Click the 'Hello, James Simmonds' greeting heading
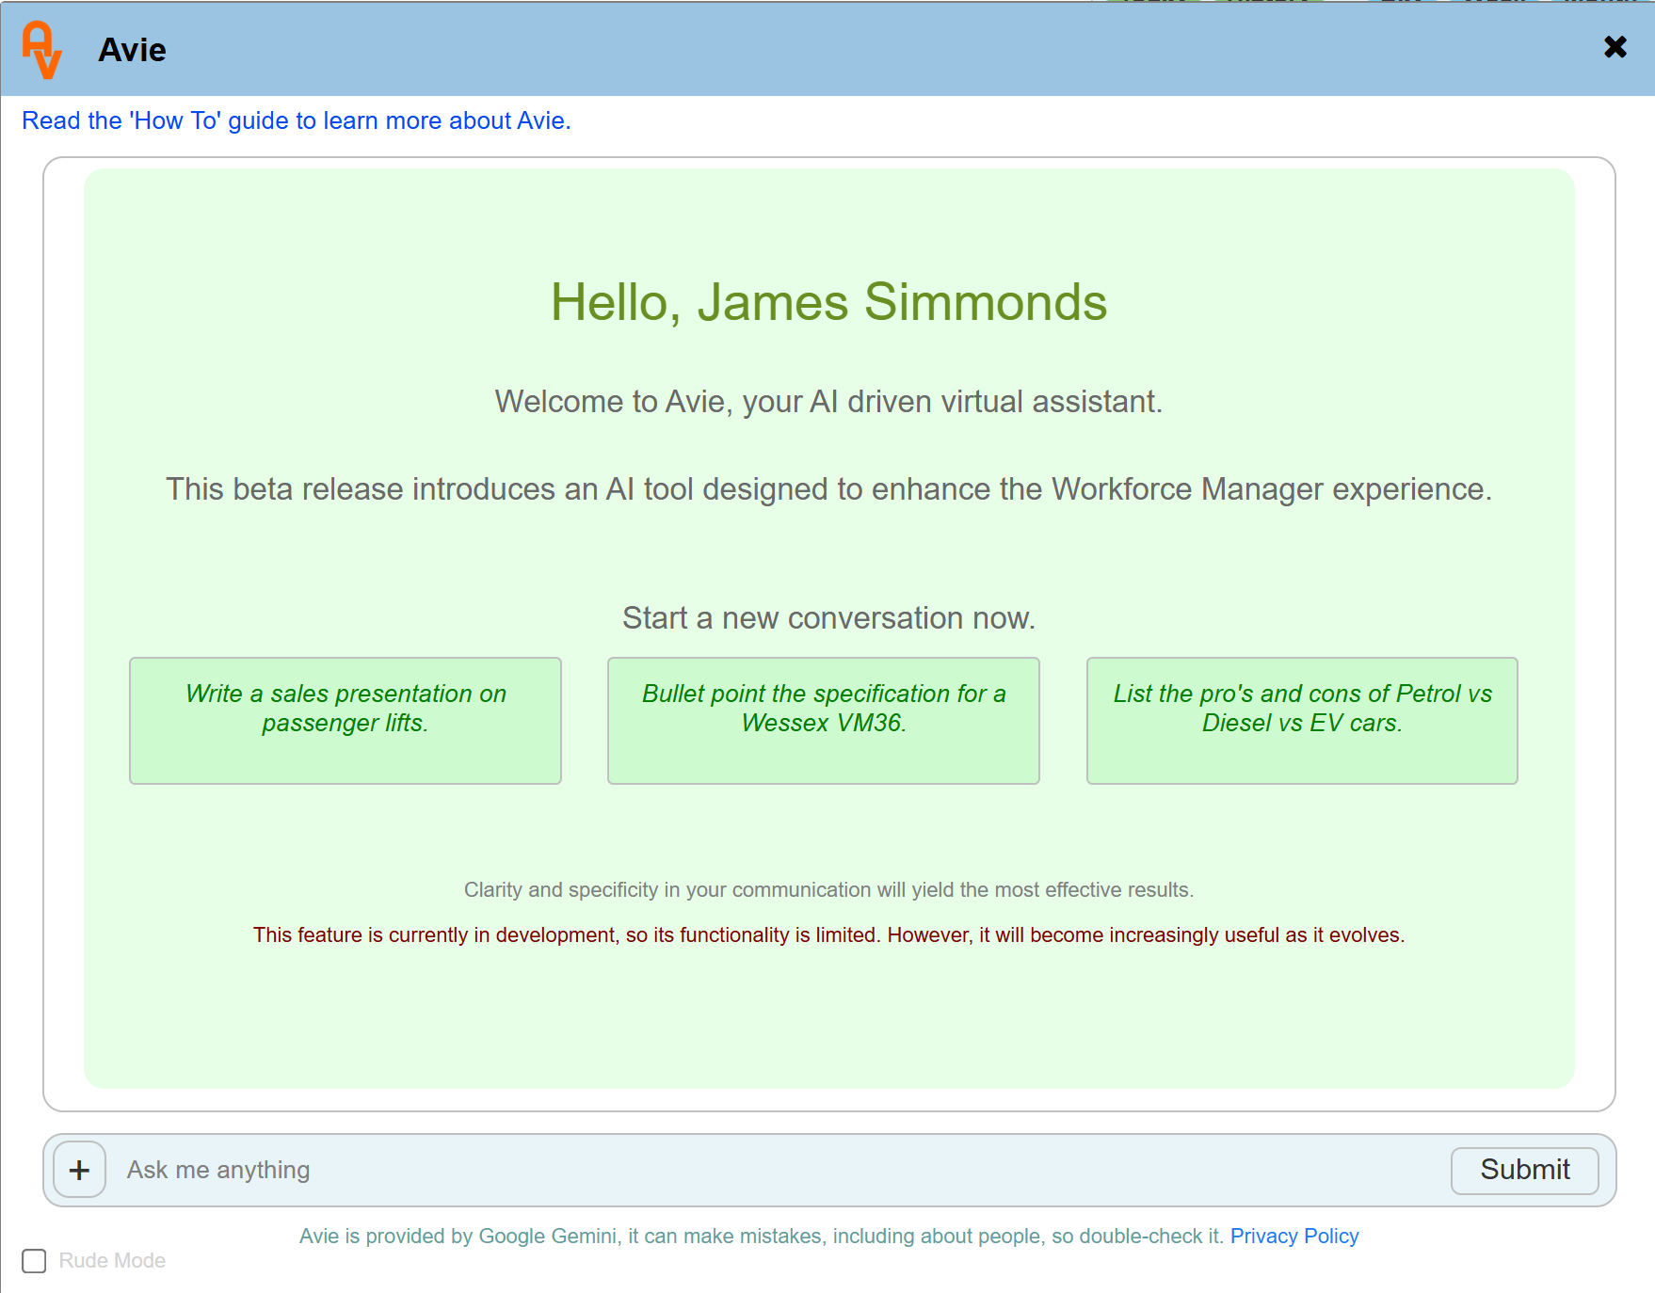The width and height of the screenshot is (1655, 1293). click(x=828, y=302)
